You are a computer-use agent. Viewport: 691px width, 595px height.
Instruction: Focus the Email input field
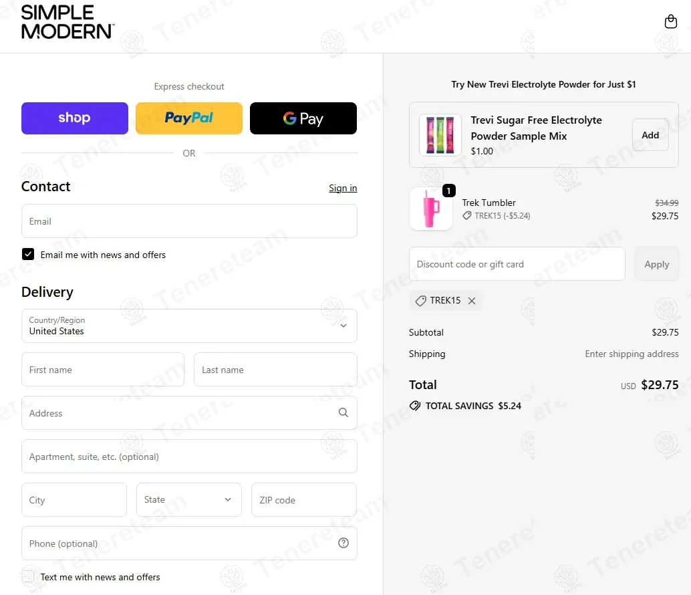[x=189, y=221]
